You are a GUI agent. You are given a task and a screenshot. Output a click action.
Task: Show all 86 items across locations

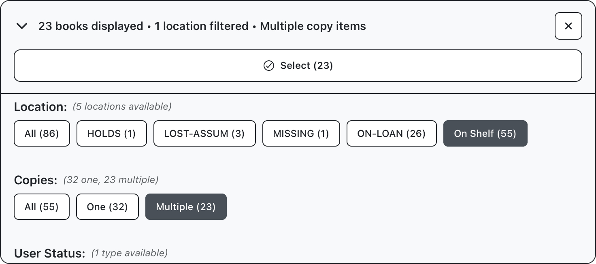42,133
